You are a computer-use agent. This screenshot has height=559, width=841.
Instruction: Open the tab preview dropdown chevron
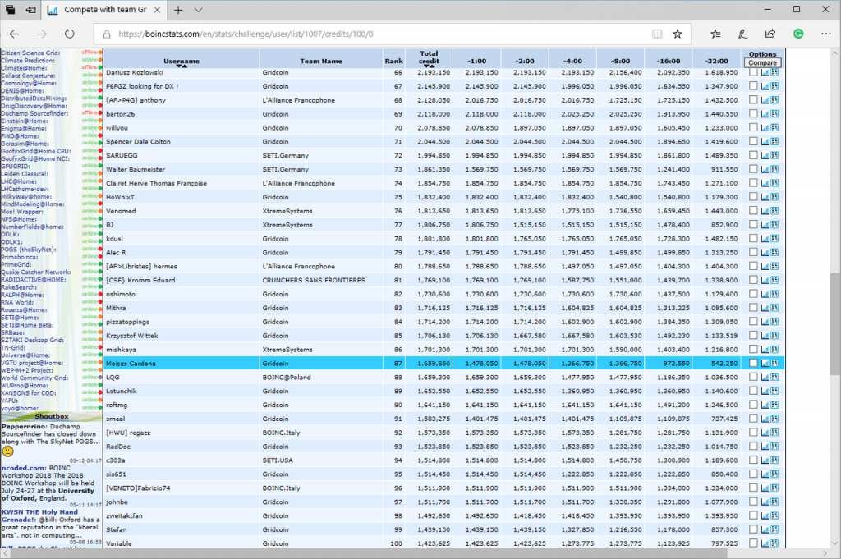199,10
